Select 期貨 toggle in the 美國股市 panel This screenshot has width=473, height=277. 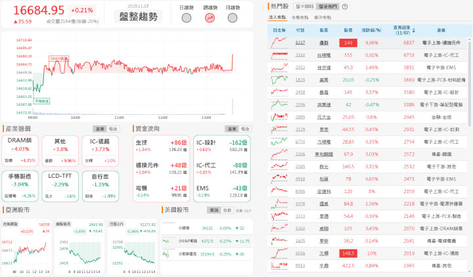point(214,210)
